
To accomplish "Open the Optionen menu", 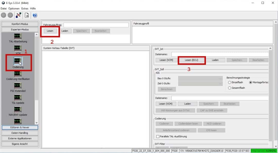I will coord(14,8).
